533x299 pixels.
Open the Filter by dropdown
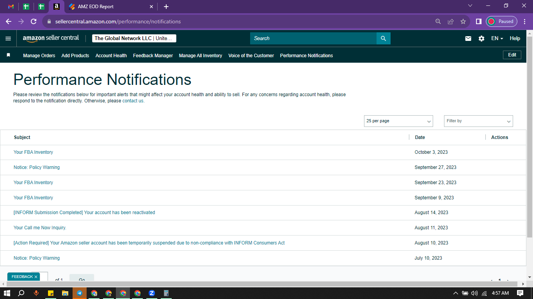pos(478,121)
